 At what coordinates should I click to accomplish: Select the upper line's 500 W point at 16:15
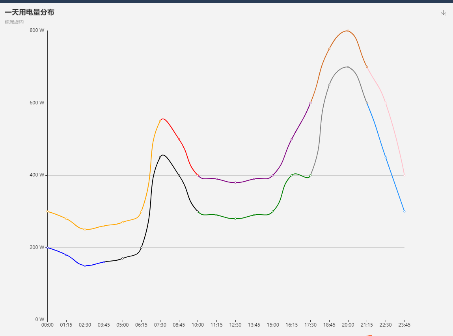[x=291, y=139]
